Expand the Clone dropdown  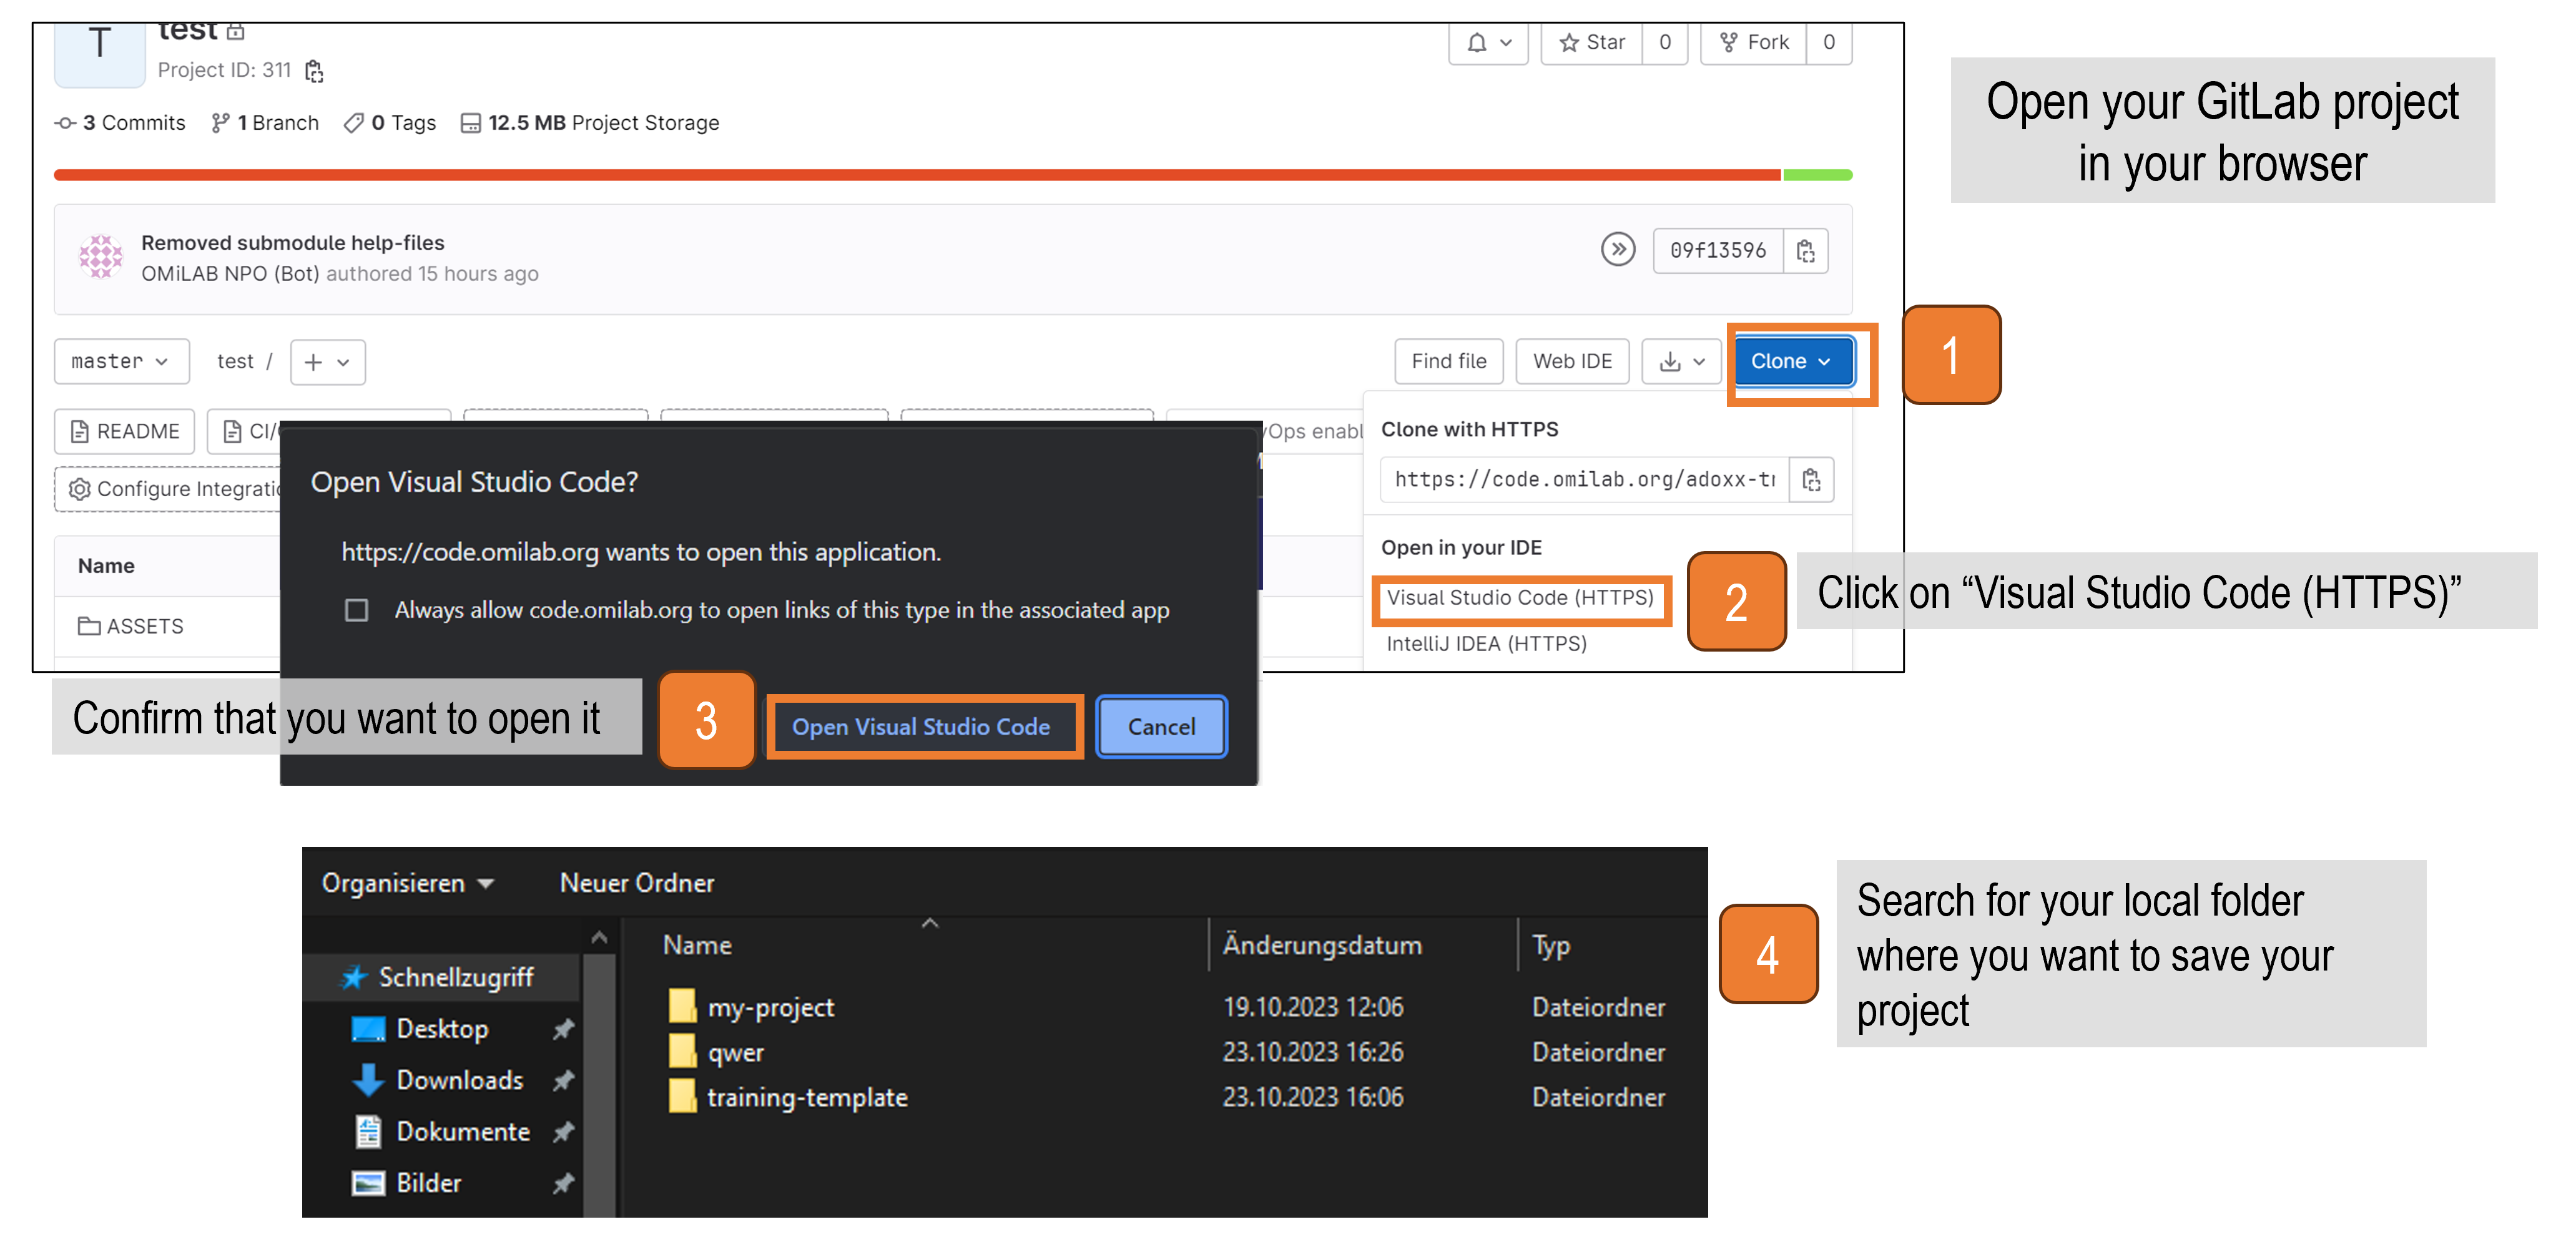1793,361
